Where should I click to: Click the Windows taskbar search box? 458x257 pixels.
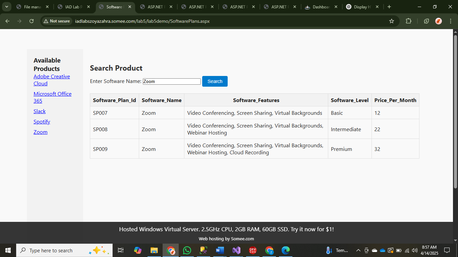(x=64, y=250)
